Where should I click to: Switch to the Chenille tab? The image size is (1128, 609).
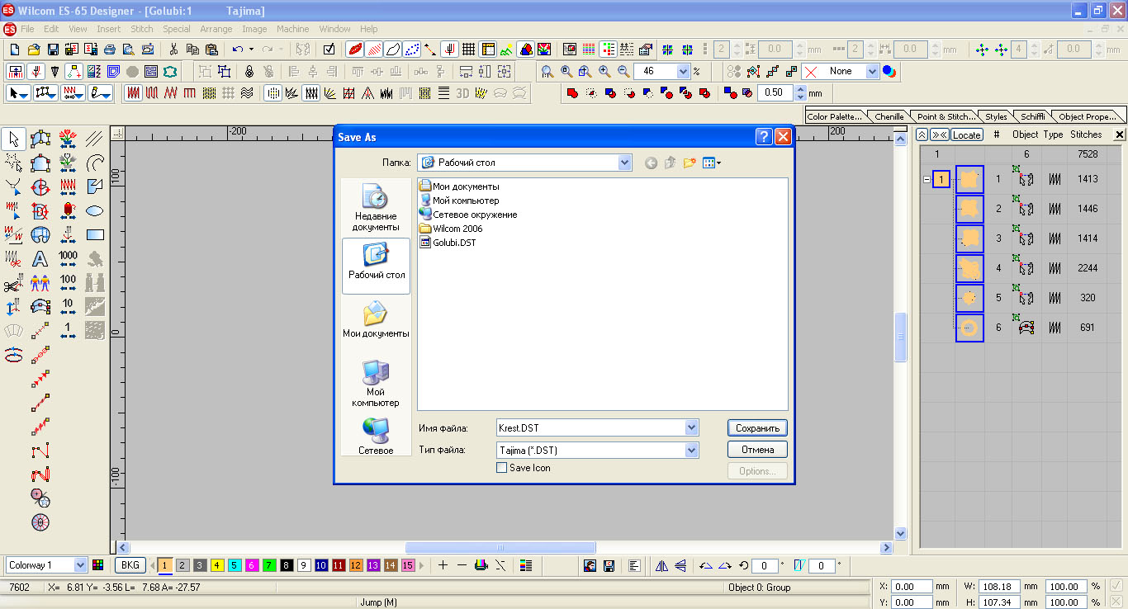(x=889, y=116)
